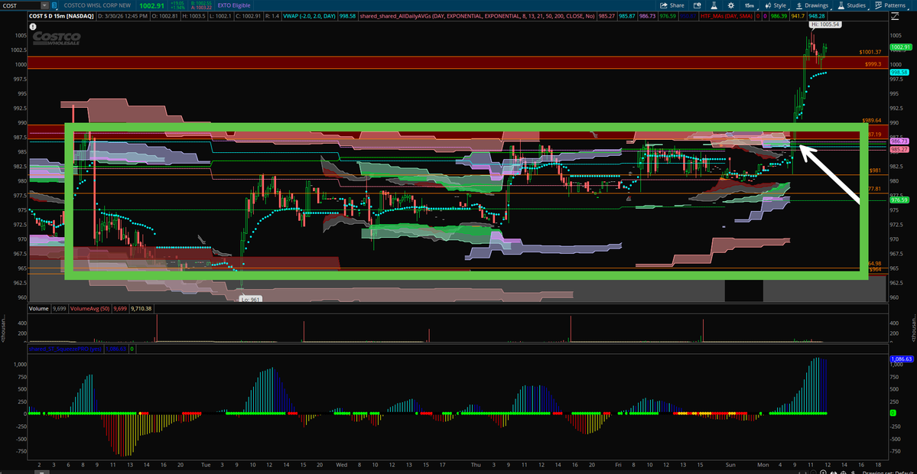The image size is (917, 474).
Task: Click the $989.64 price level label
Action: click(872, 120)
